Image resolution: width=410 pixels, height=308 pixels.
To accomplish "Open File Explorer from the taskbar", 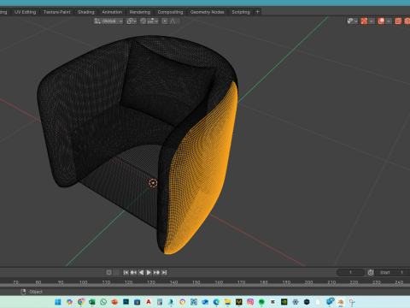I will click(x=227, y=302).
